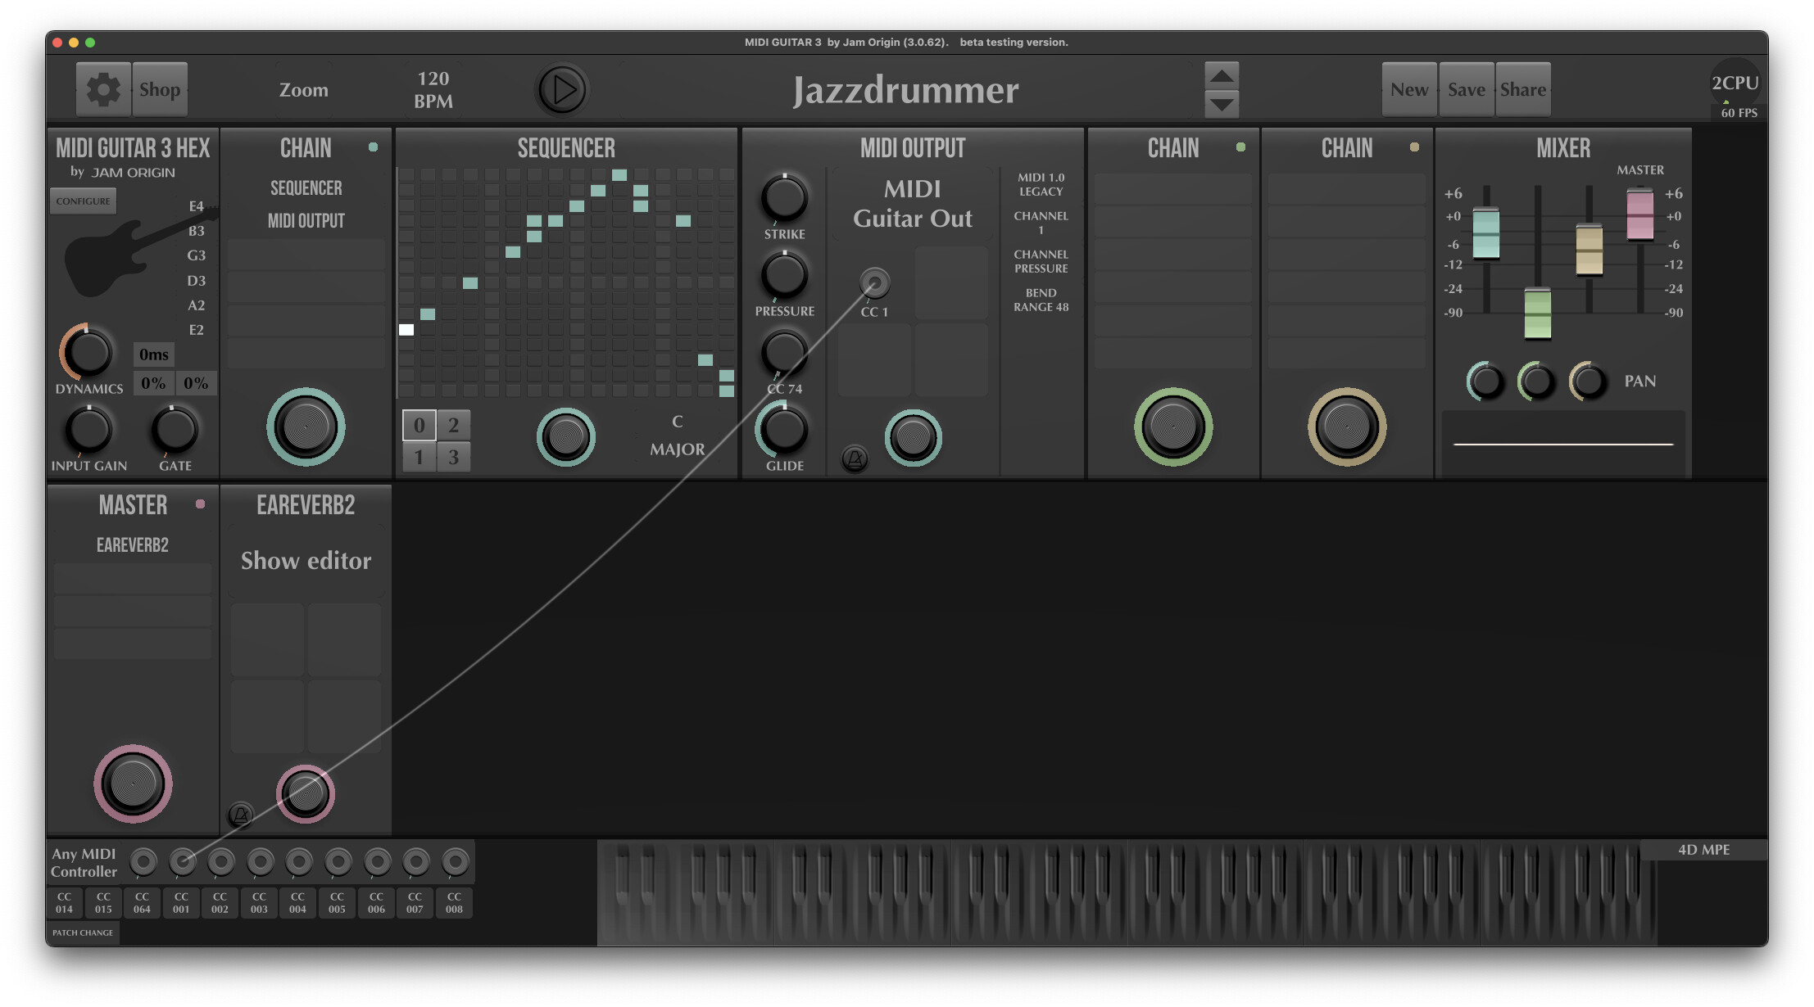Open settings with the gear icon
The image size is (1814, 1007).
point(103,89)
